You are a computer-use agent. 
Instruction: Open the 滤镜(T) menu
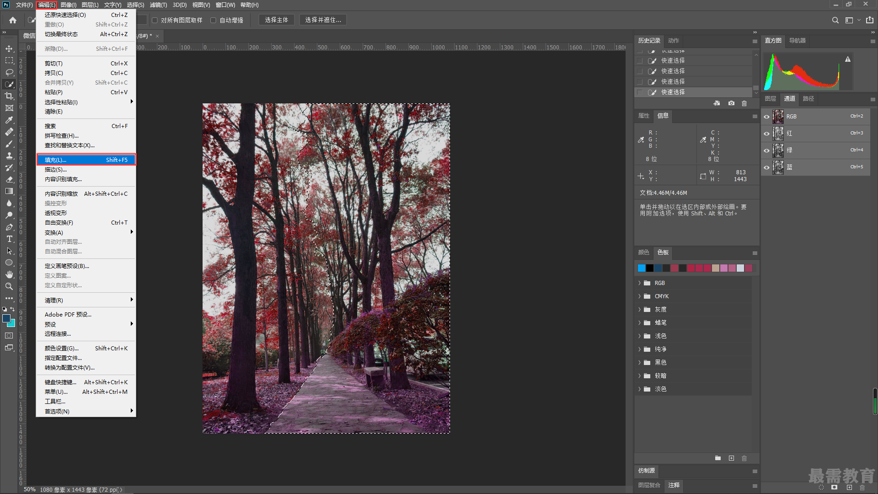point(158,5)
